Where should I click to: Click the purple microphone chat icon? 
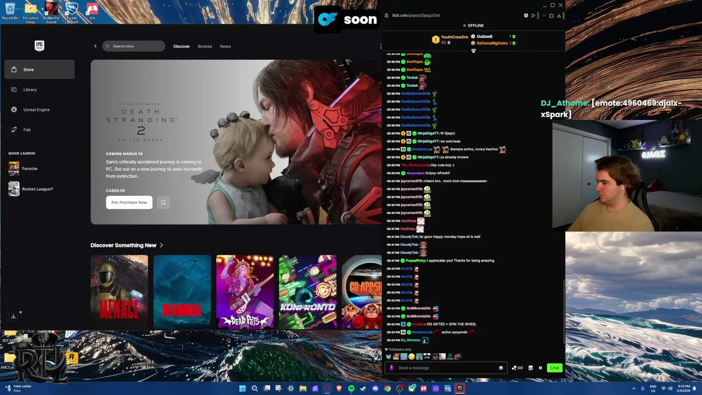click(391, 368)
